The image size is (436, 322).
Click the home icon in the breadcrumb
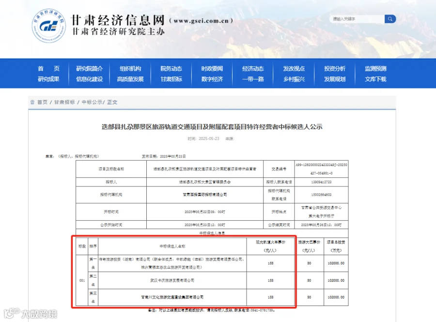point(32,102)
